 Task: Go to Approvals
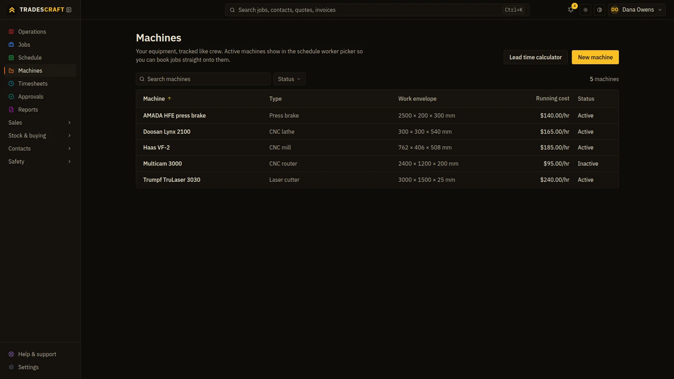tap(40, 97)
